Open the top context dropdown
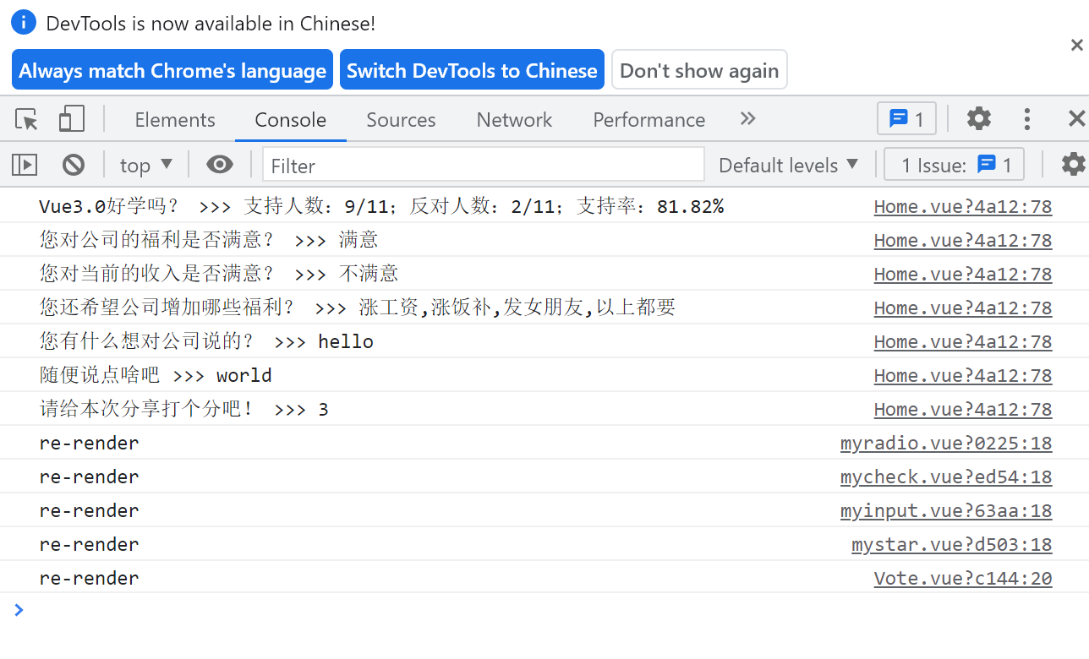Image resolution: width=1089 pixels, height=659 pixels. [145, 166]
